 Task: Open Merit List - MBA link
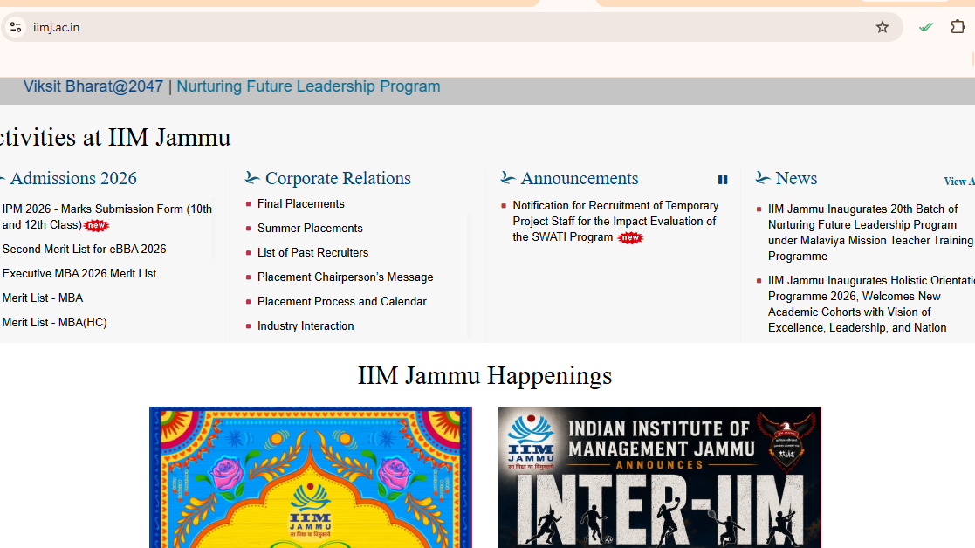click(42, 298)
